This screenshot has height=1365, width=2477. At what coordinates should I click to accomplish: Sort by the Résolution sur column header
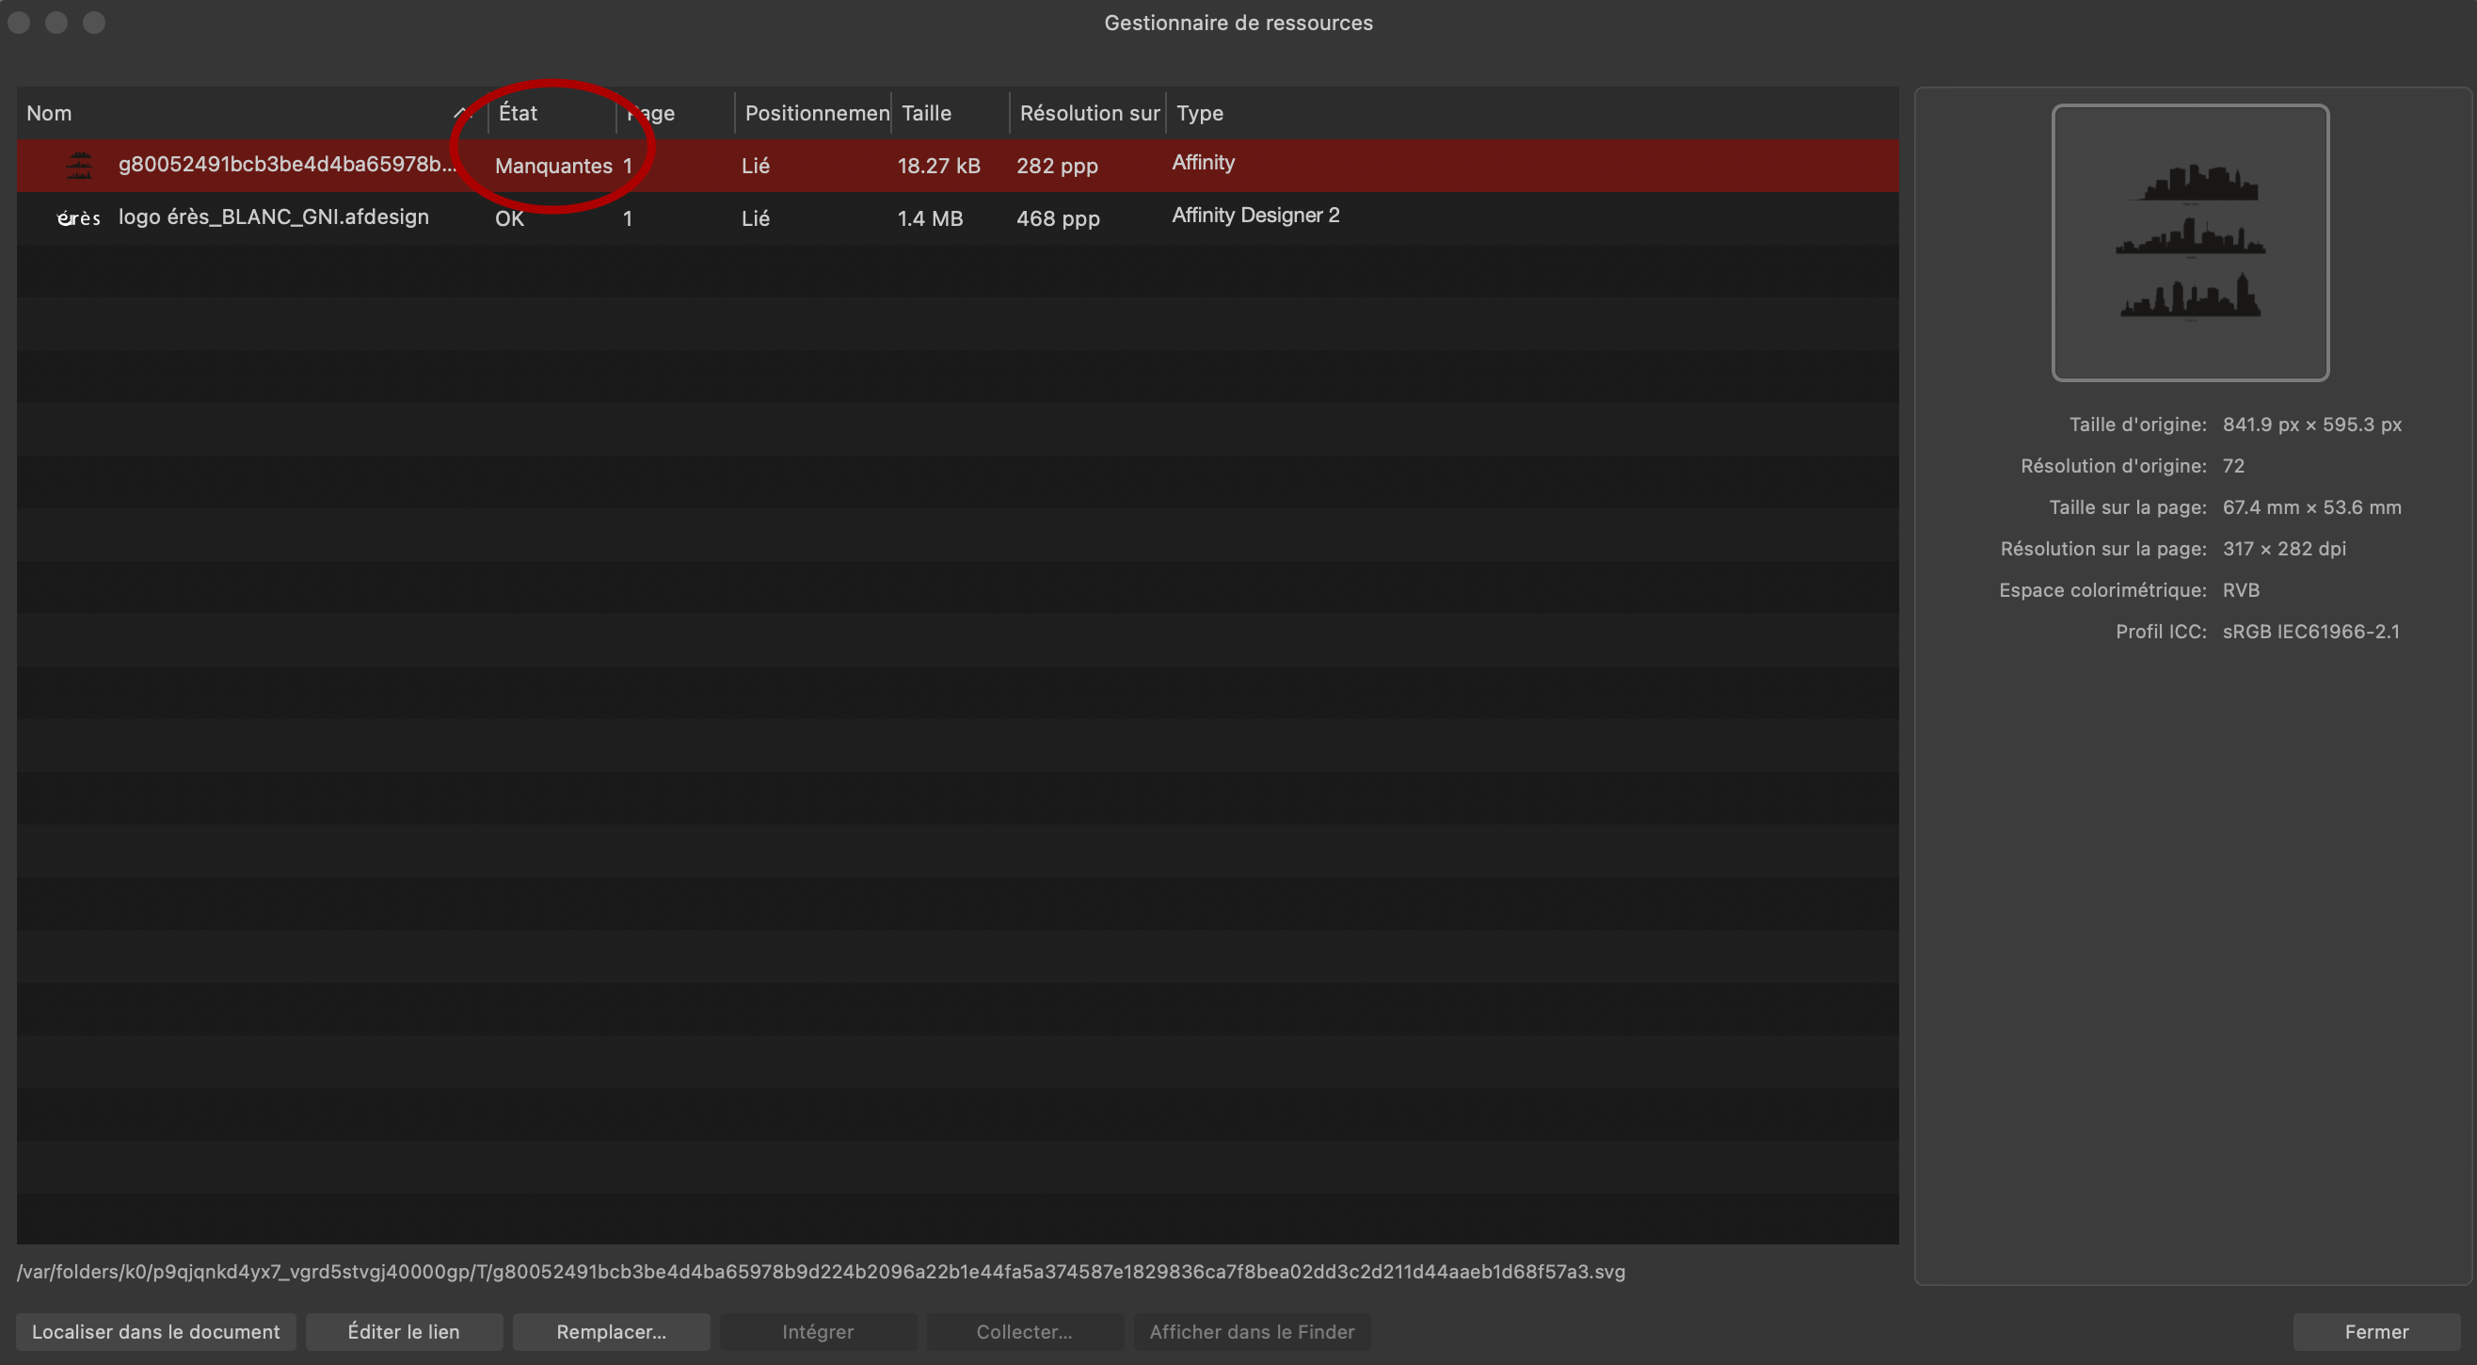tap(1089, 114)
